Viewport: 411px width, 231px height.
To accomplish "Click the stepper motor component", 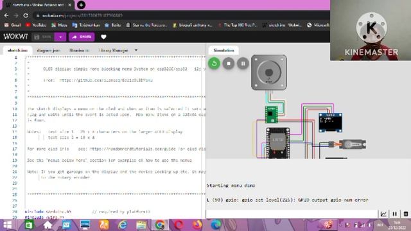I will [x=269, y=73].
